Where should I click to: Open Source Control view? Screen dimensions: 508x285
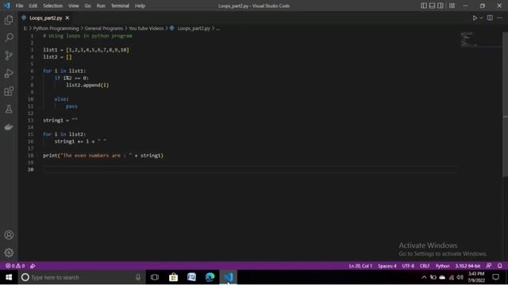(9, 55)
